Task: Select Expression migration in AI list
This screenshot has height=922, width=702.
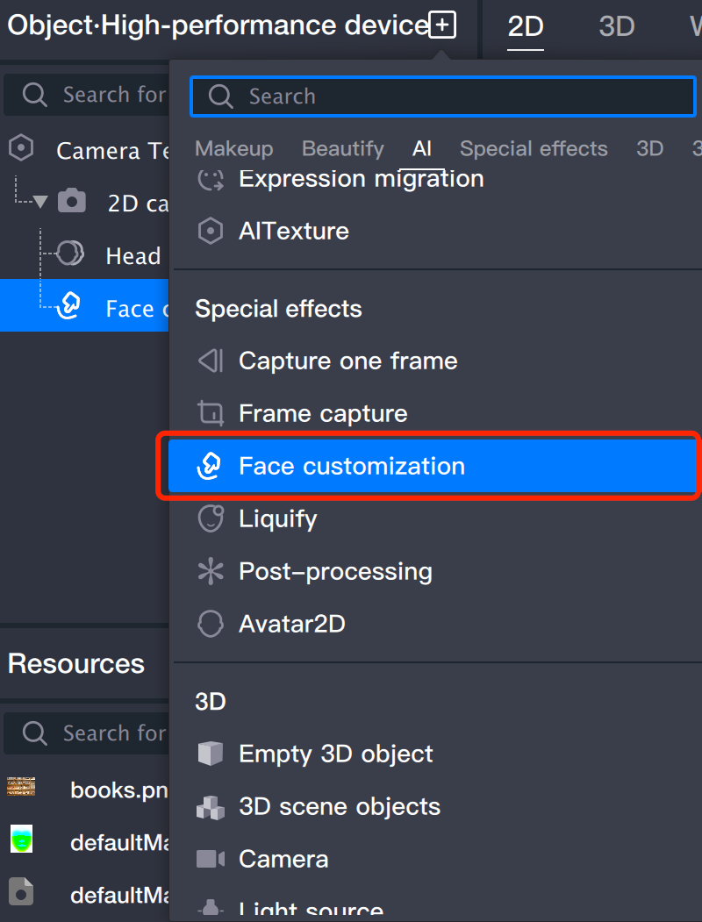Action: [x=361, y=179]
